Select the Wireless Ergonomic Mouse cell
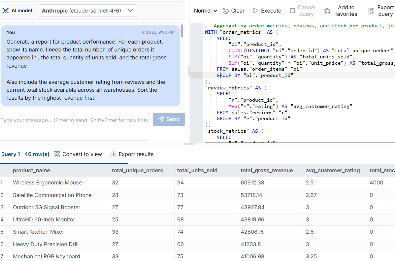Viewport: 395px width, 261px height. pyautogui.click(x=59, y=183)
